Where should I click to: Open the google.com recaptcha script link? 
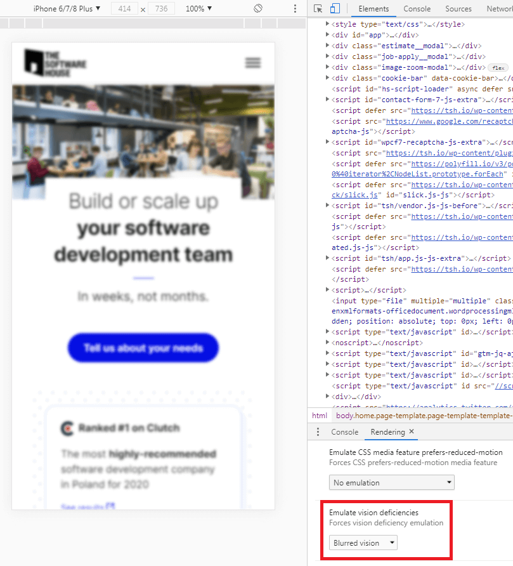tap(449, 122)
